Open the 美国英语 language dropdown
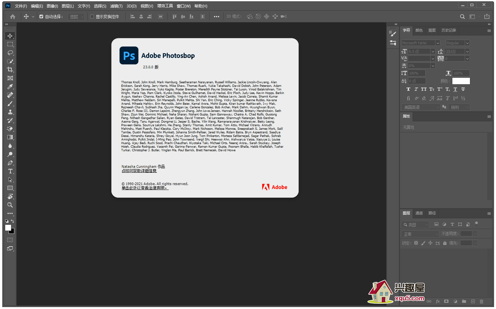 (421, 107)
